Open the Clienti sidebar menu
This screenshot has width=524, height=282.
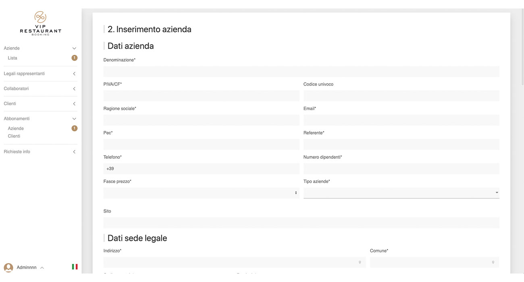[x=74, y=104]
